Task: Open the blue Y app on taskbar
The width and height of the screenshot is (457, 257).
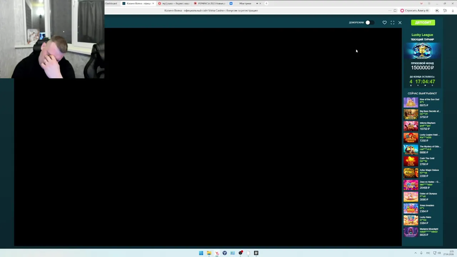Action: point(225,253)
